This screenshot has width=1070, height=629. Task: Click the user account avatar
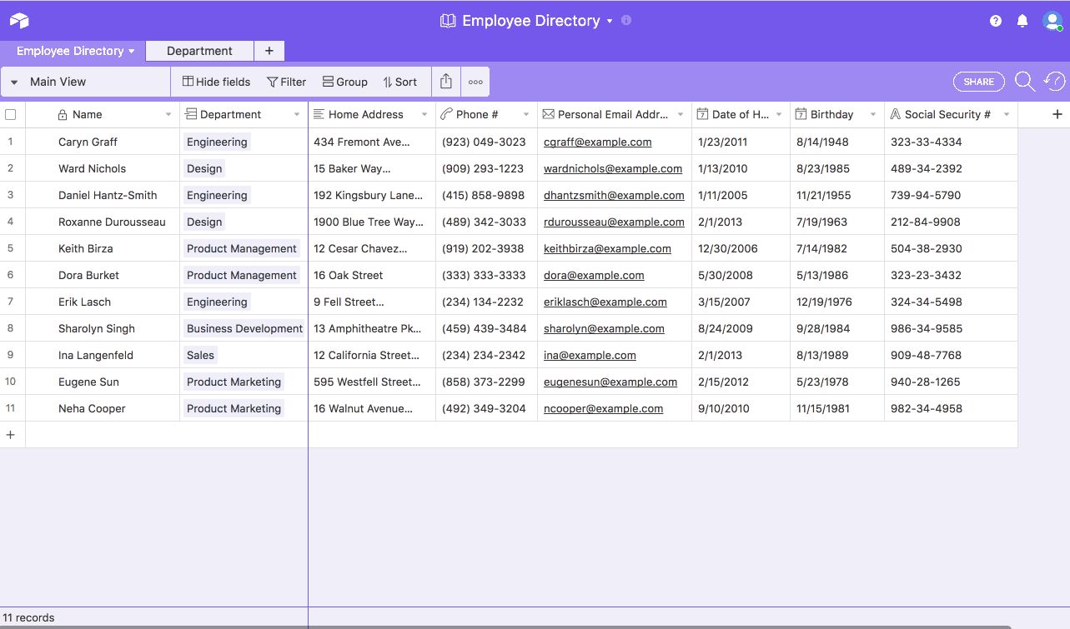[x=1052, y=21]
